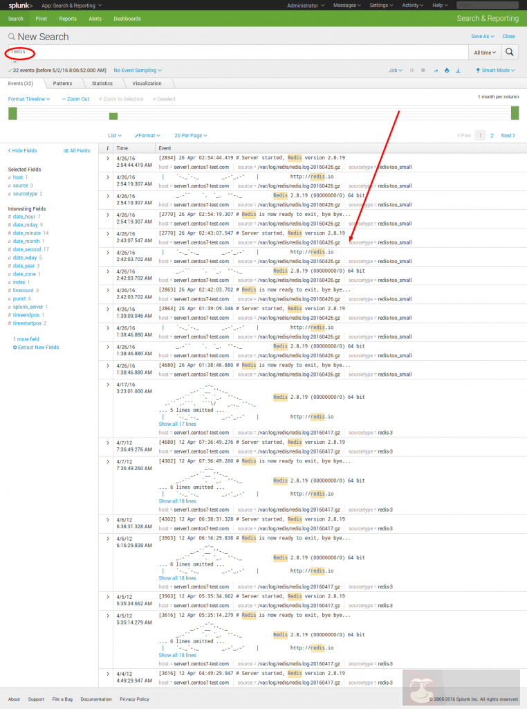Open the Activity menu
This screenshot has width=527, height=709.
413,6
